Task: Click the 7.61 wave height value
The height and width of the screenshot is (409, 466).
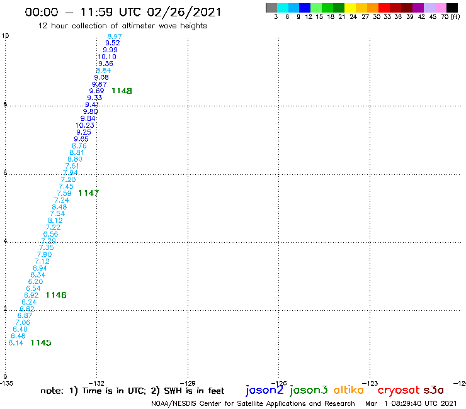Action: pyautogui.click(x=72, y=165)
